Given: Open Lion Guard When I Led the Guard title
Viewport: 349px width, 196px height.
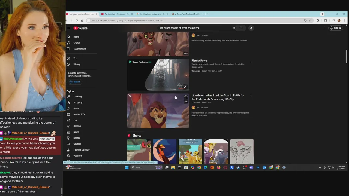Looking at the screenshot, I should pyautogui.click(x=218, y=97).
